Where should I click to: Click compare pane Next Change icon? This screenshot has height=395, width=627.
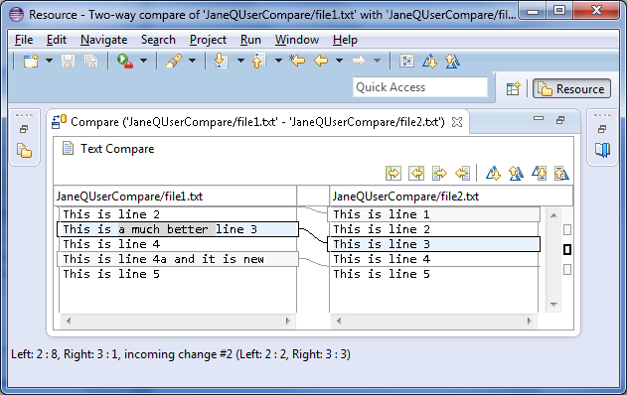pos(539,174)
